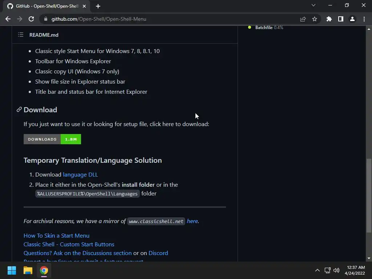Open the network status tray icon
This screenshot has height=279, width=372.
click(327, 270)
